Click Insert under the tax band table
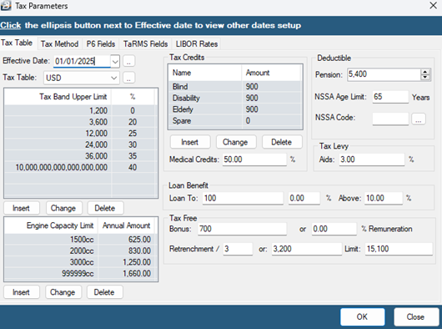Screen dimensions: 442x329 coord(21,208)
